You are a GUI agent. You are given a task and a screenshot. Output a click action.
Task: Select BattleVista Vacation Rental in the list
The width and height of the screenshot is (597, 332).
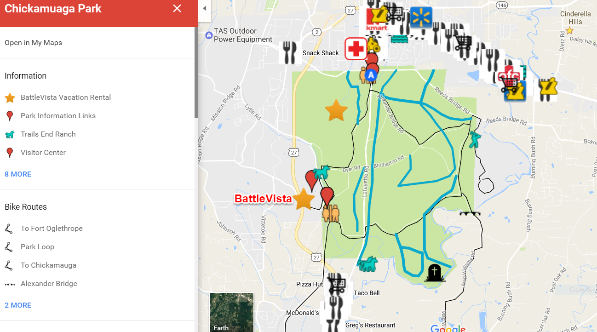(66, 97)
